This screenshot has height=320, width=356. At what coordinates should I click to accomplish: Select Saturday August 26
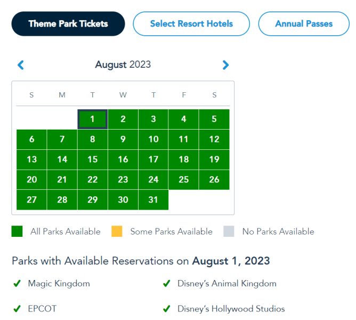coord(214,180)
